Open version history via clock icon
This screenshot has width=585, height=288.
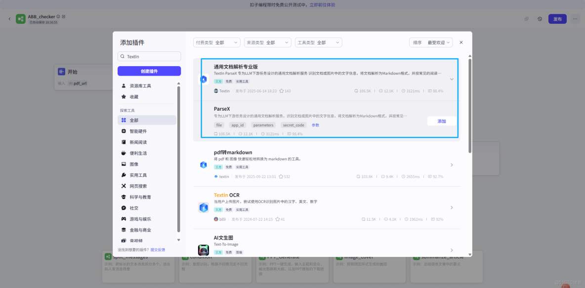(x=540, y=18)
